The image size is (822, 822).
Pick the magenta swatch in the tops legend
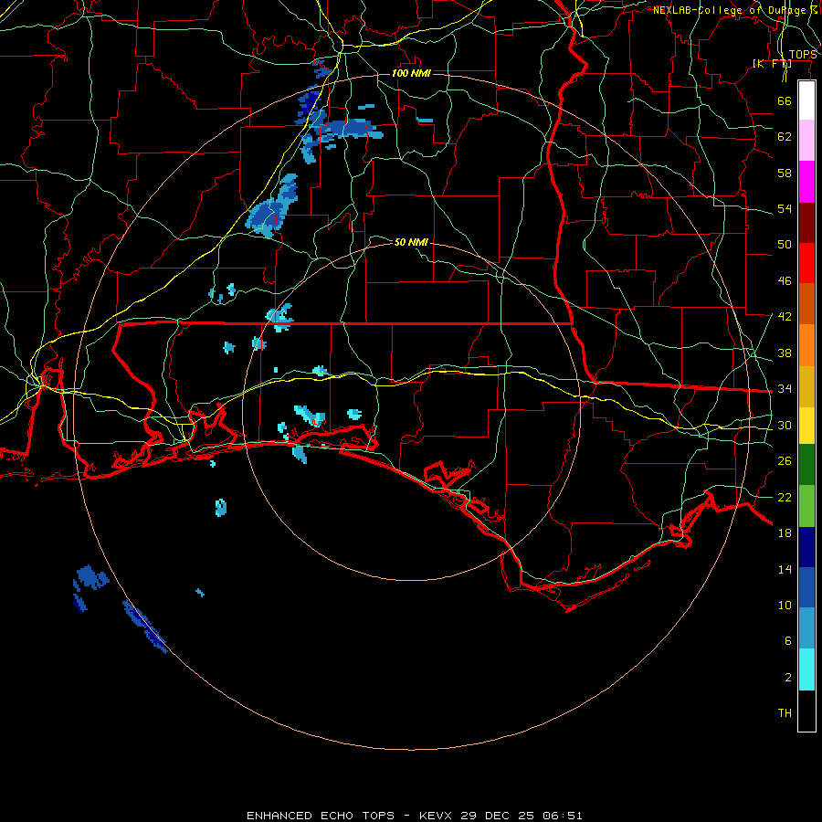coord(806,182)
